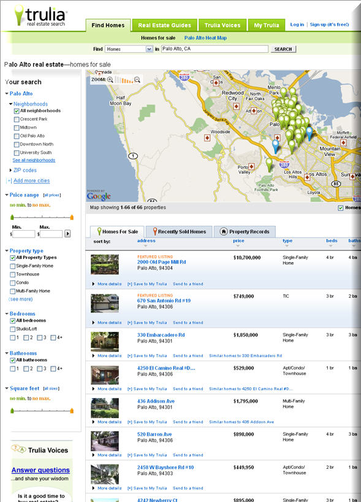Click the Interstate 280 shield near Los Altos Hills

point(284,164)
